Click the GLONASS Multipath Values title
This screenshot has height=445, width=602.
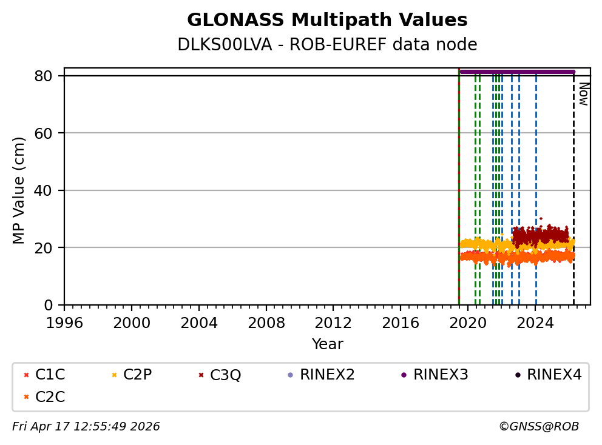coord(327,21)
